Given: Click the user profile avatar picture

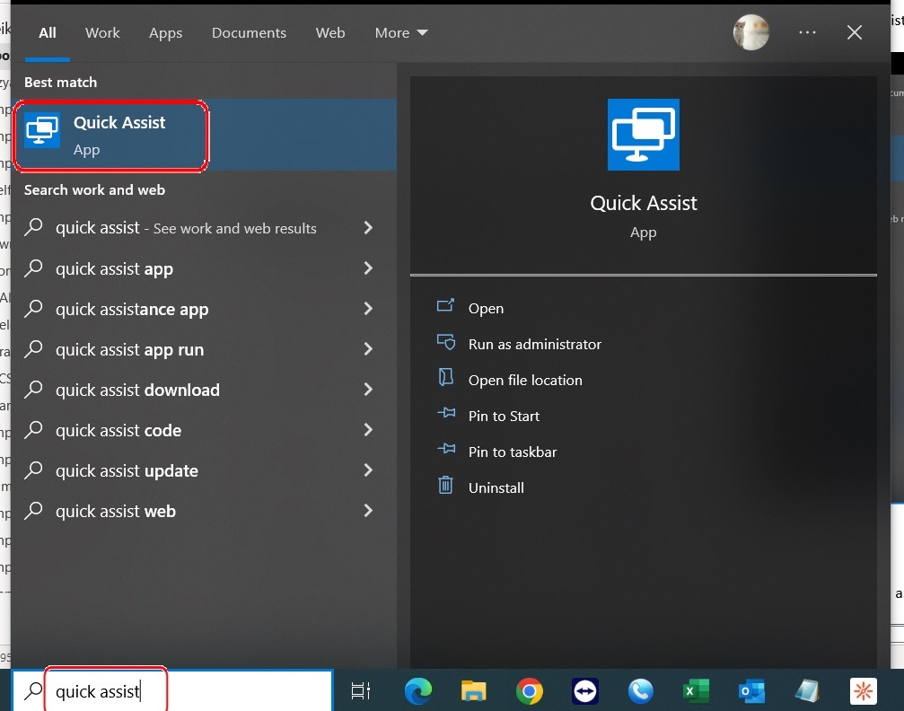Looking at the screenshot, I should click(x=750, y=33).
